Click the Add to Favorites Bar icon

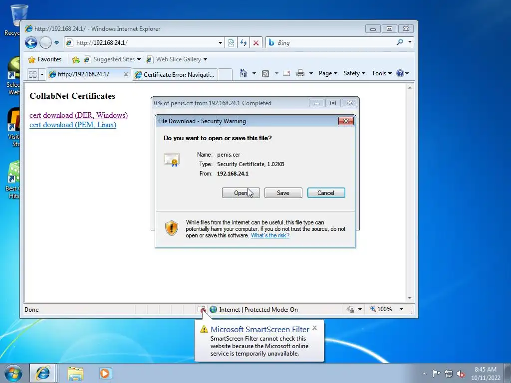(x=76, y=59)
